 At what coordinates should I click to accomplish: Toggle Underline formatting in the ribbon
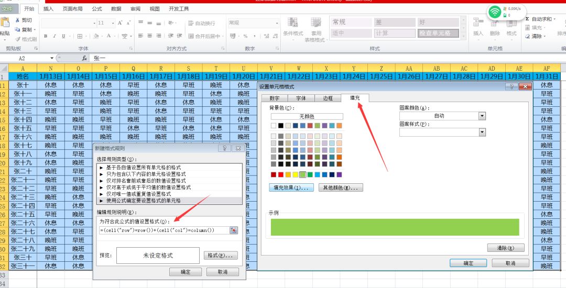(63, 36)
